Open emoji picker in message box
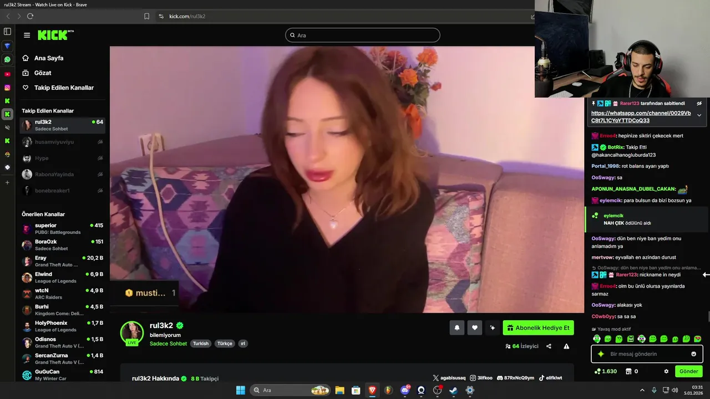This screenshot has height=399, width=710. [693, 354]
